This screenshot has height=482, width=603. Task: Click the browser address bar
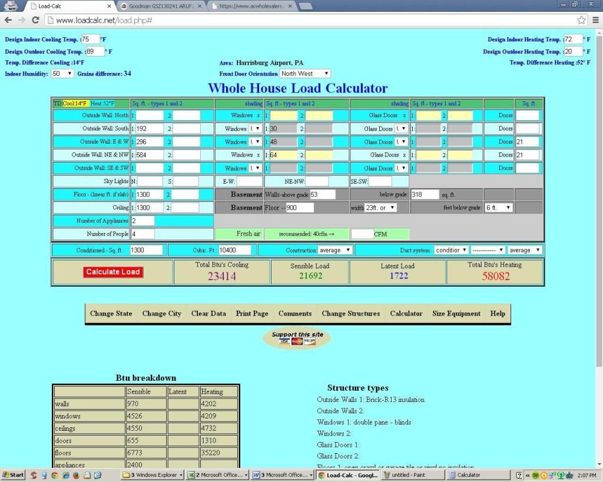click(x=311, y=20)
